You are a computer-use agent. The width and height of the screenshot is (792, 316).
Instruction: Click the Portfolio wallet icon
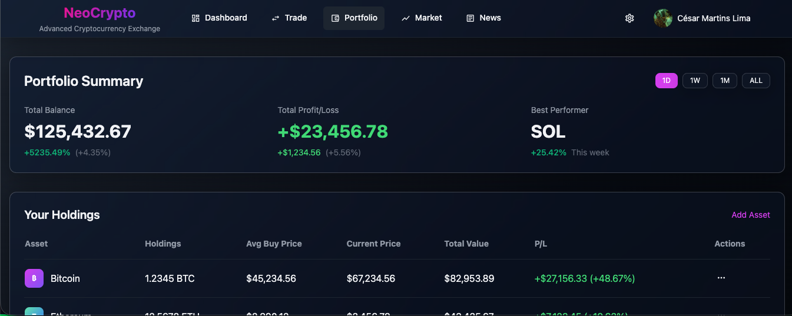tap(335, 18)
